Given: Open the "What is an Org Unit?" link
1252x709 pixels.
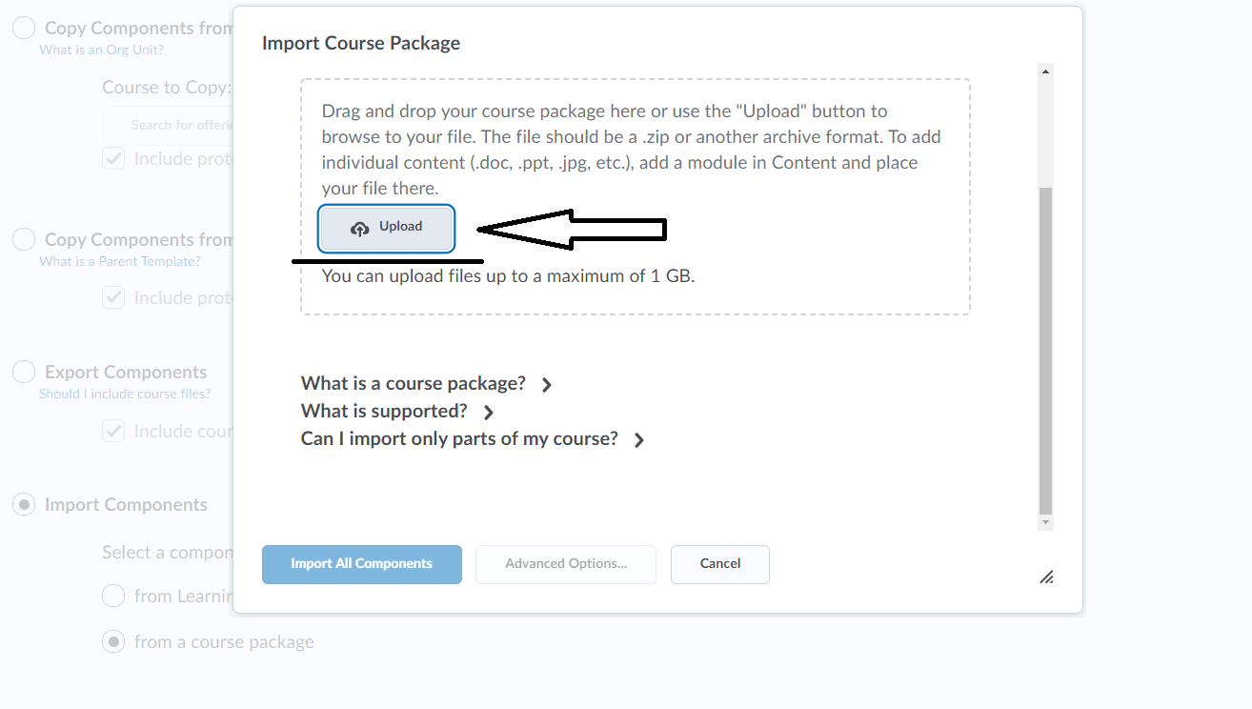Looking at the screenshot, I should pyautogui.click(x=101, y=51).
